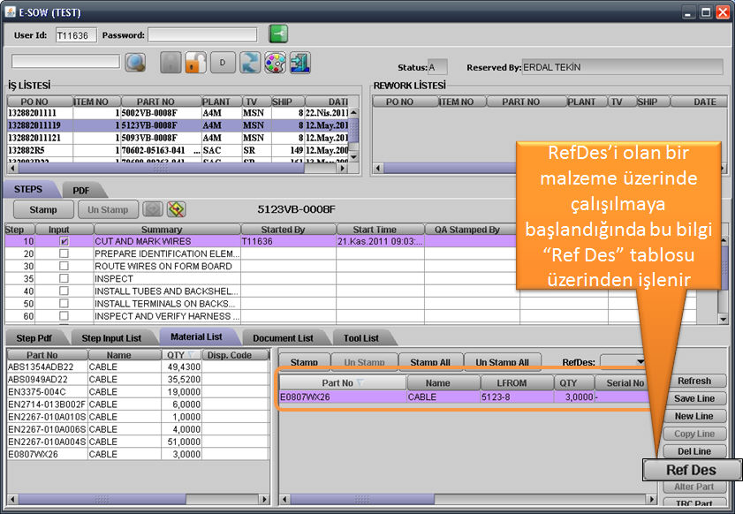Click the Reserved By field
743x514 pixels.
623,67
